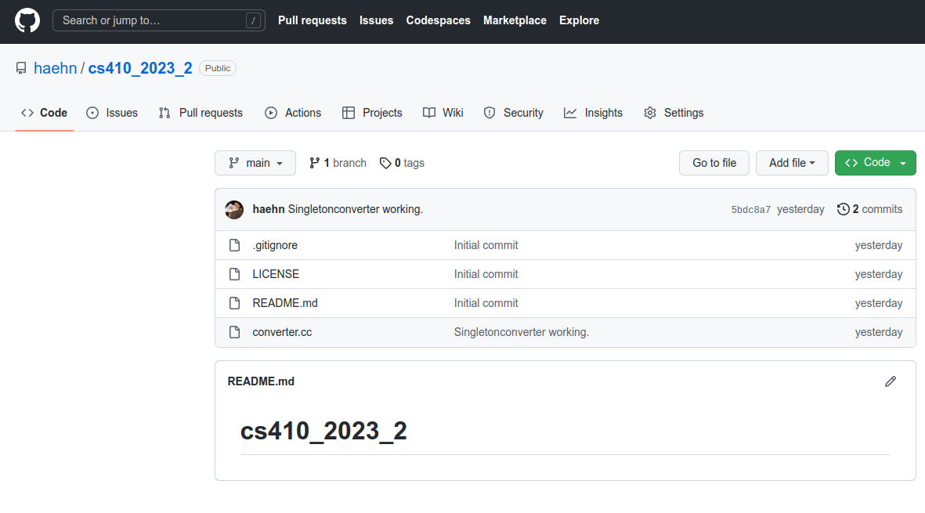Edit README with the pencil icon
925x513 pixels.
(x=891, y=381)
